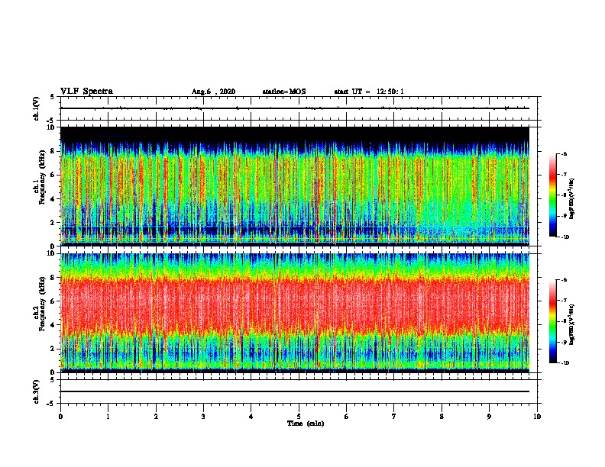Click the "ch.3(V)" axis label

36,392
